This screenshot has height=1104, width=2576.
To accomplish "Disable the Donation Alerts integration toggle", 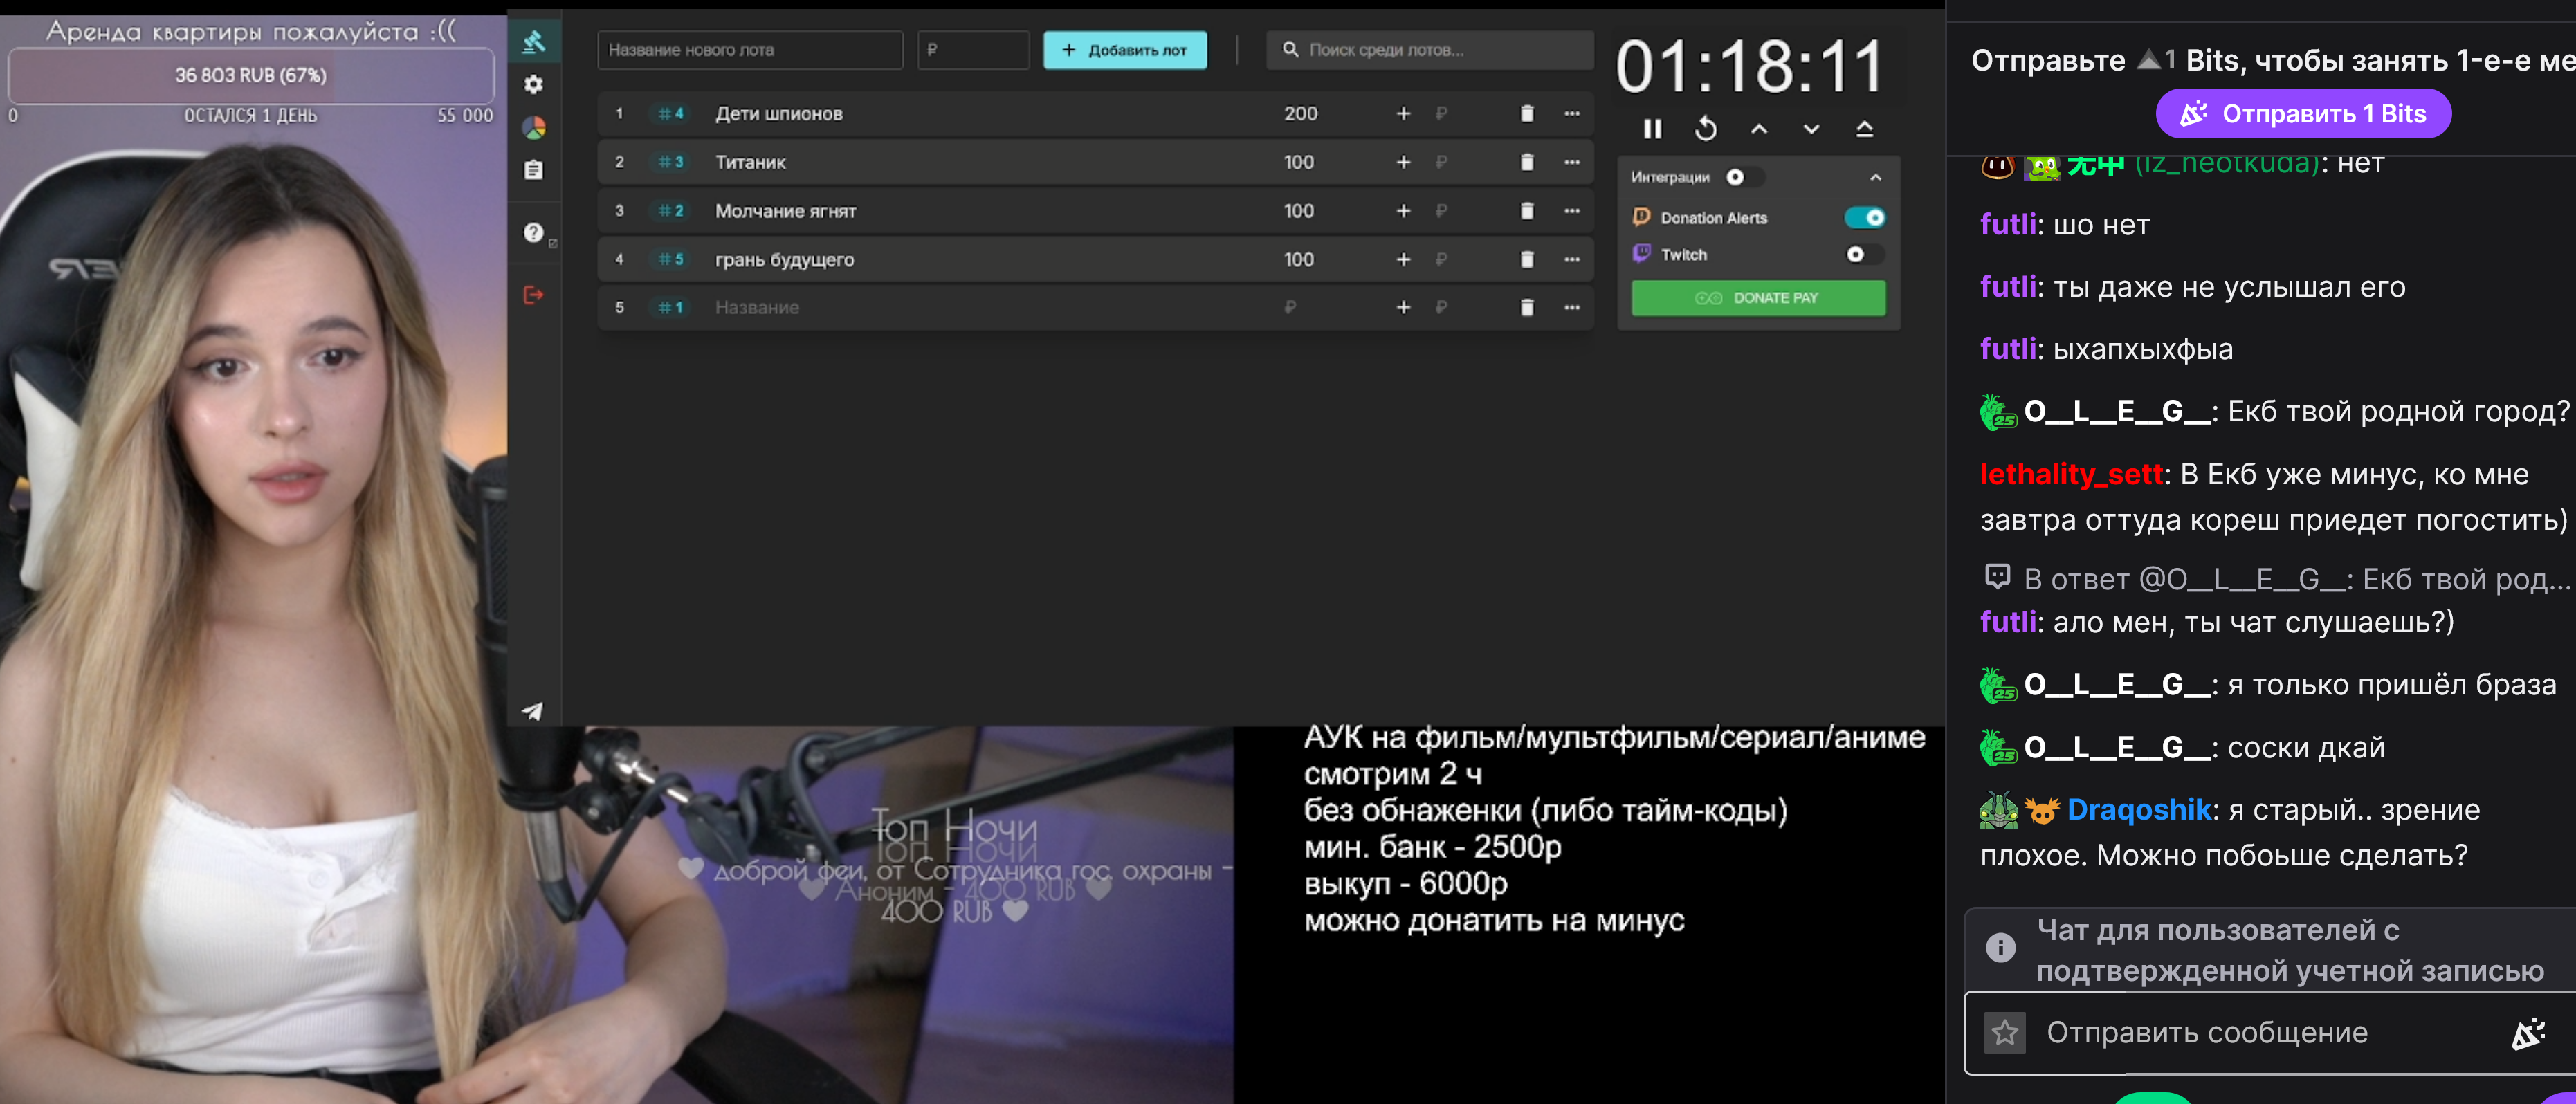I will (x=1864, y=218).
